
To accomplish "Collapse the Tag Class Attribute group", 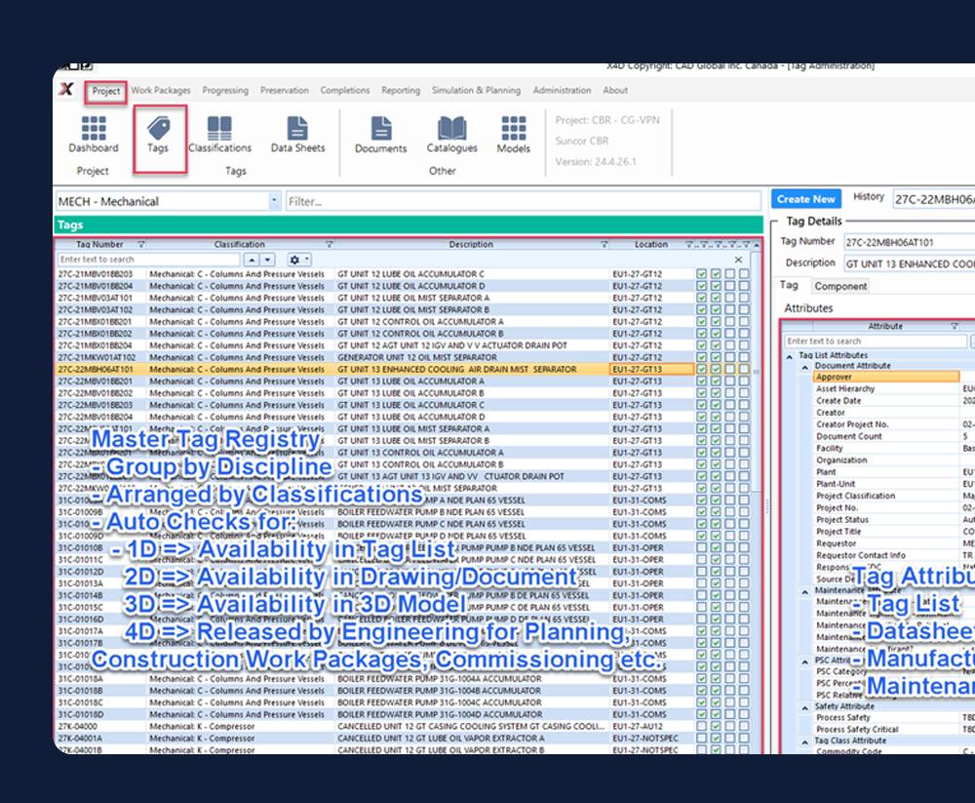I will click(804, 742).
